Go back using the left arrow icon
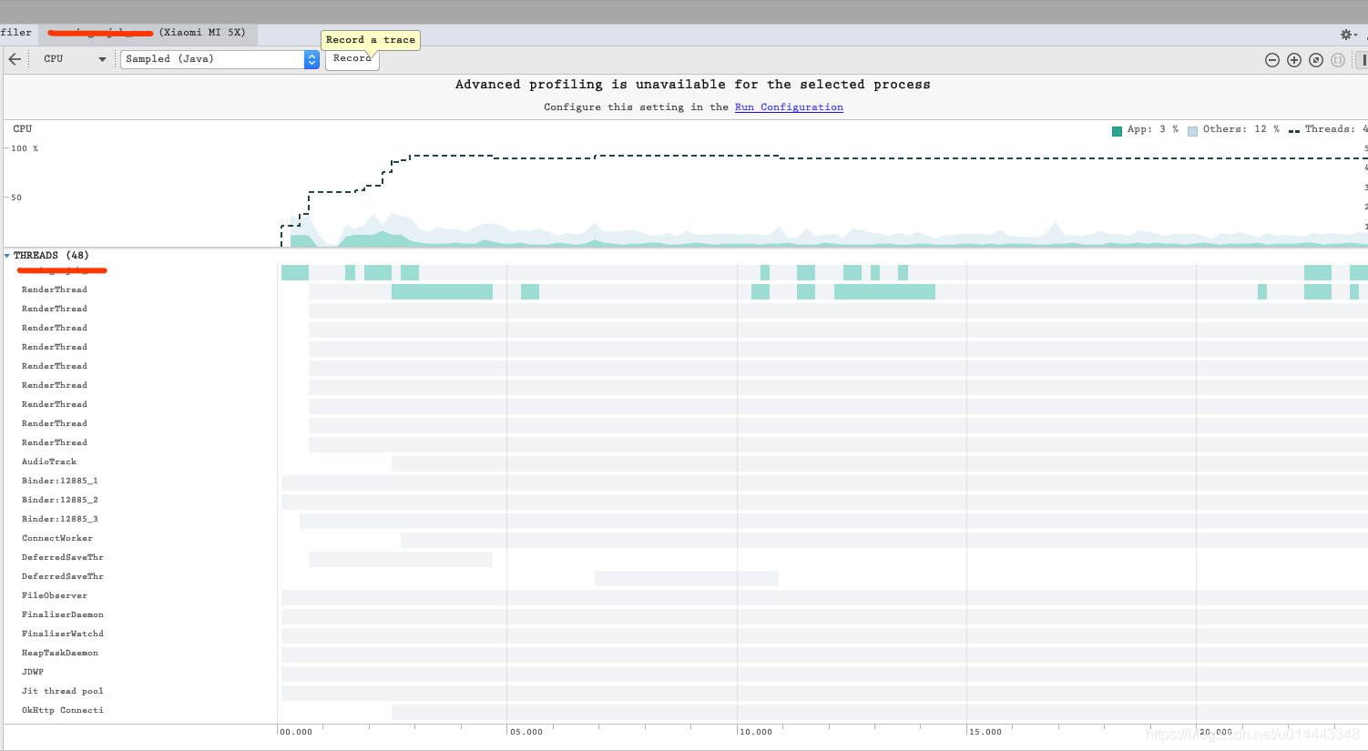 click(15, 59)
